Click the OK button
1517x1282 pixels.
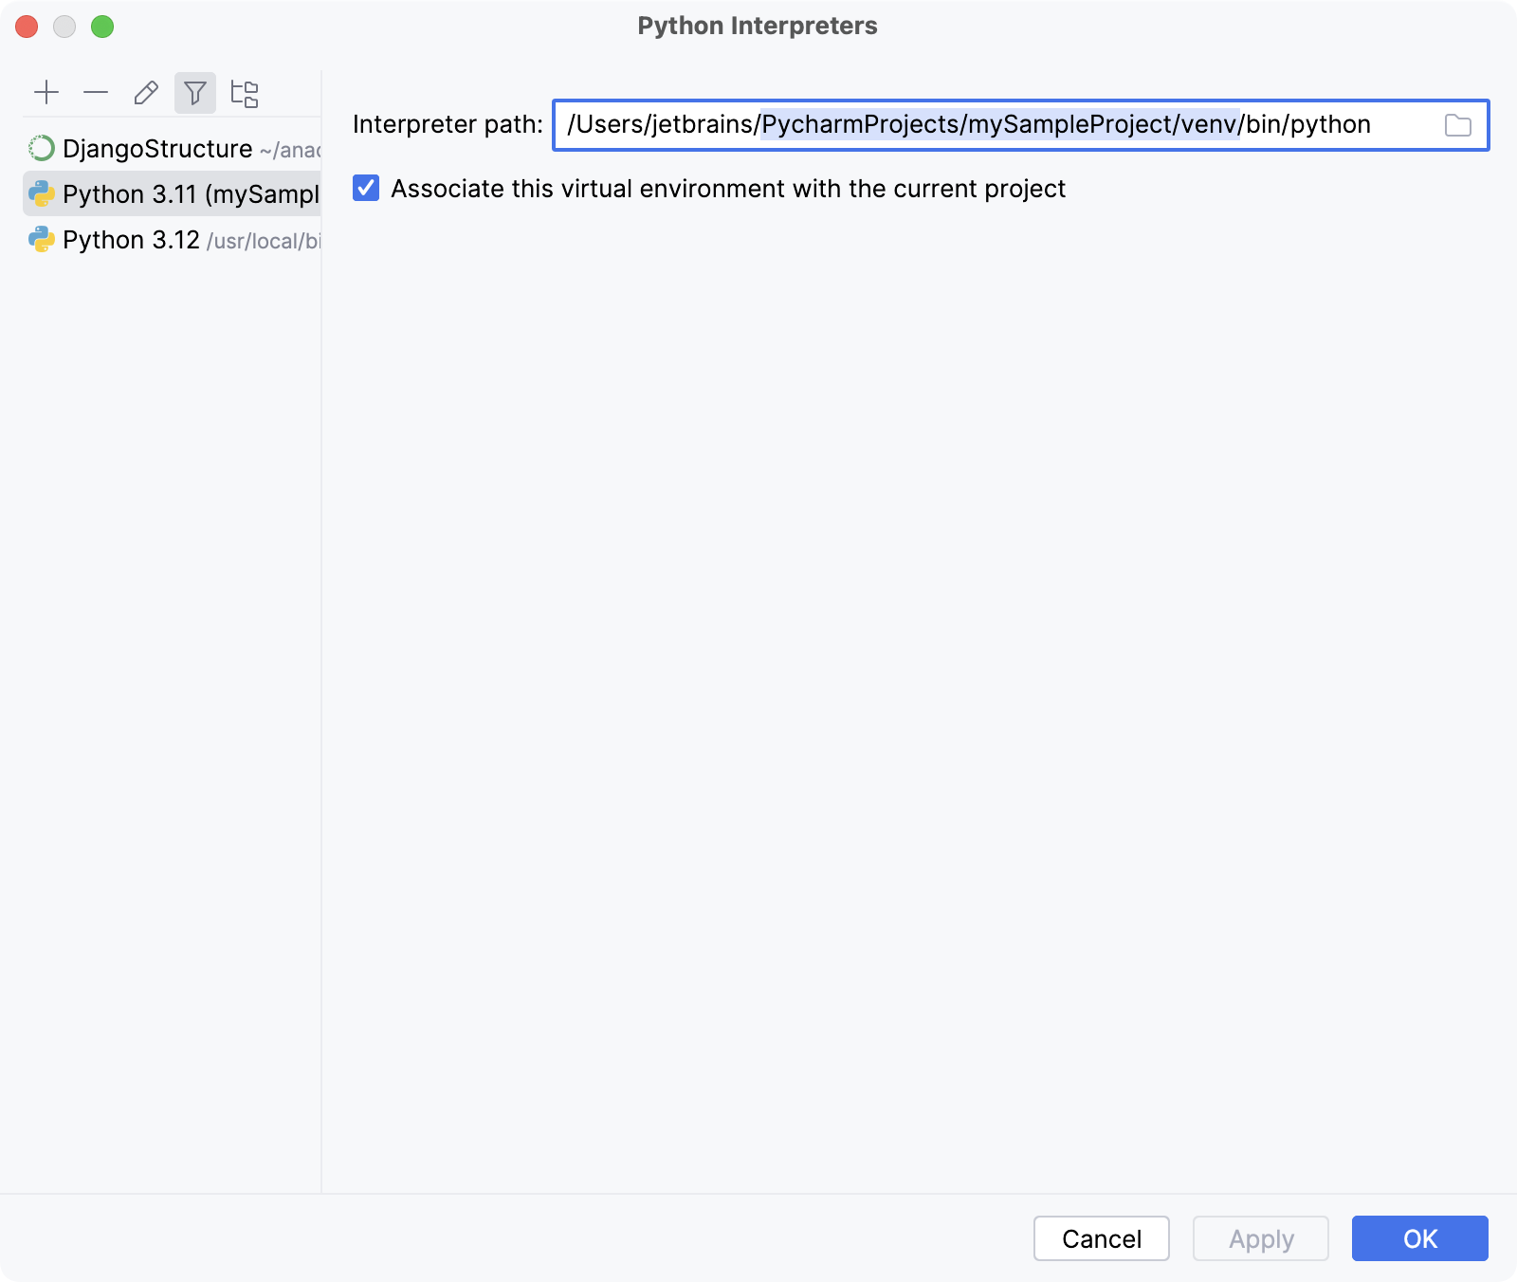point(1418,1238)
